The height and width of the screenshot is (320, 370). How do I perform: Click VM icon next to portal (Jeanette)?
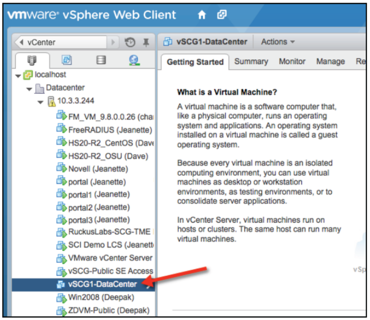tap(62, 180)
